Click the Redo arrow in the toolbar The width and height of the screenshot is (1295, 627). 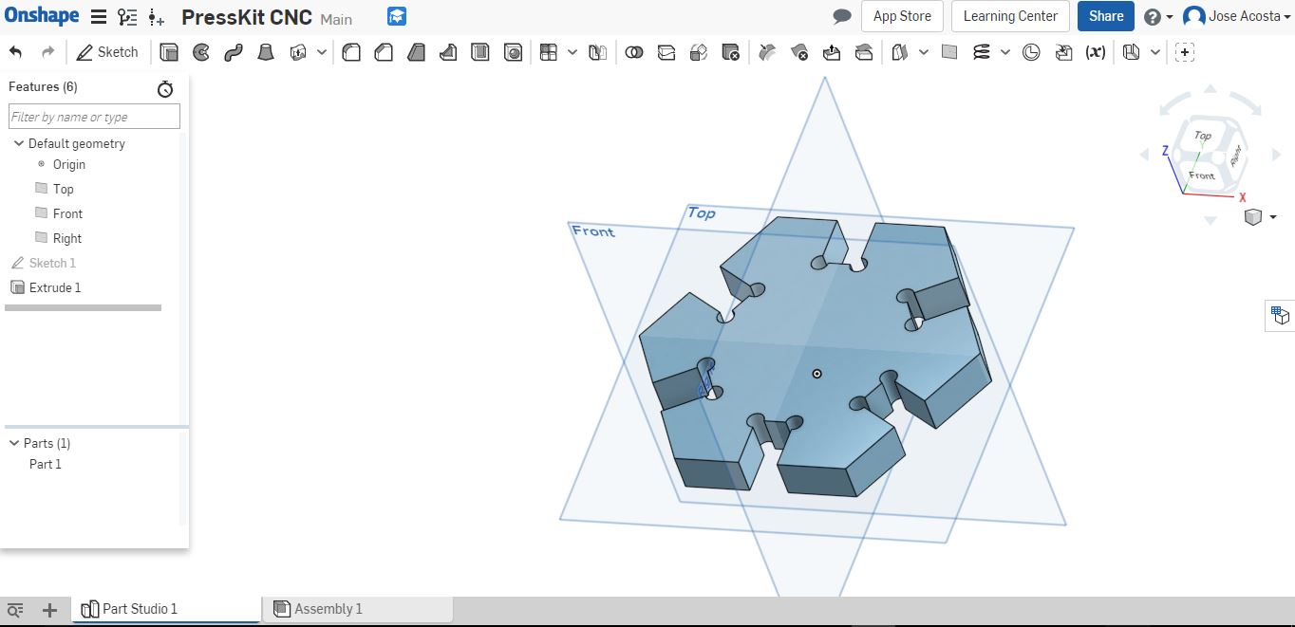47,52
